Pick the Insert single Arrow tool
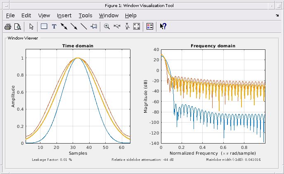The height and width of the screenshot is (174, 284). 74,26
